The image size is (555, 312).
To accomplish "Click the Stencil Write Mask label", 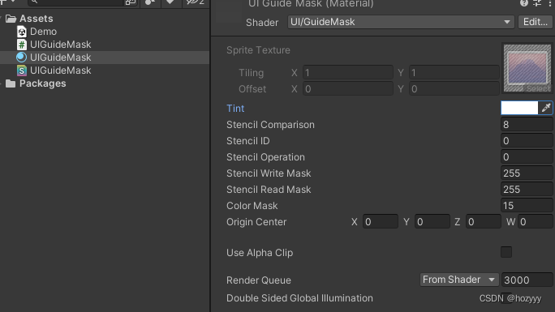I will (269, 173).
